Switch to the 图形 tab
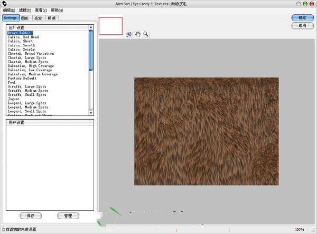The width and height of the screenshot is (317, 234). point(25,17)
